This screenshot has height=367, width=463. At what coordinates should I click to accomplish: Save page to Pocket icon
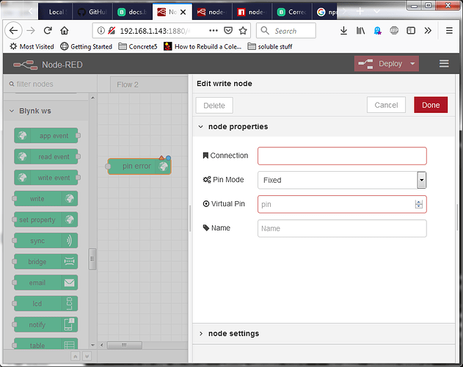(x=228, y=30)
